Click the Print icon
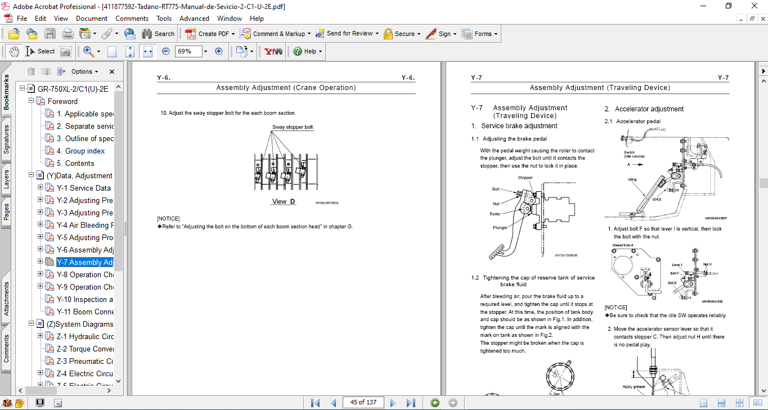This screenshot has height=410, width=768. click(68, 34)
